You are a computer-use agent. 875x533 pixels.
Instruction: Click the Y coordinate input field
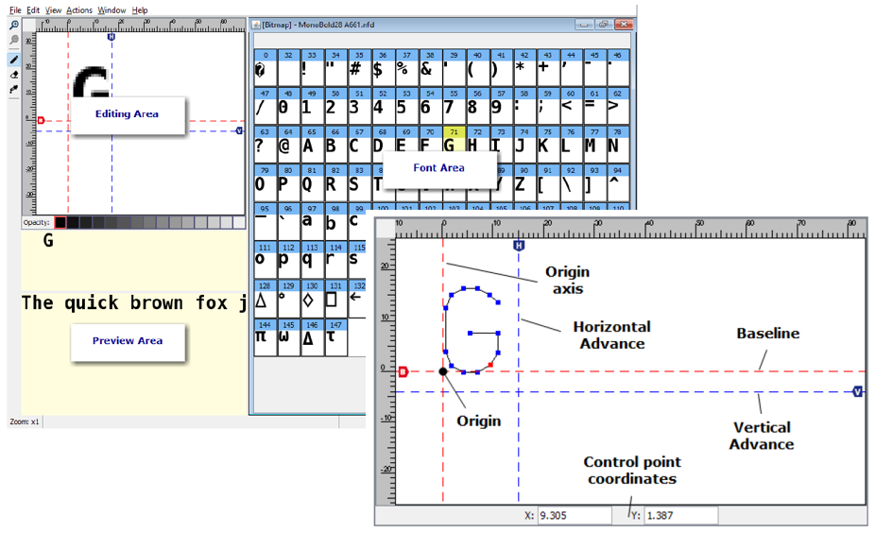click(x=680, y=516)
